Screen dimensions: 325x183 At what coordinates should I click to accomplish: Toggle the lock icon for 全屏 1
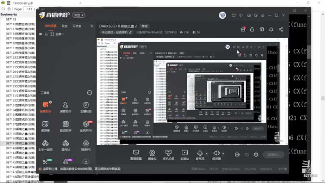(x=46, y=34)
